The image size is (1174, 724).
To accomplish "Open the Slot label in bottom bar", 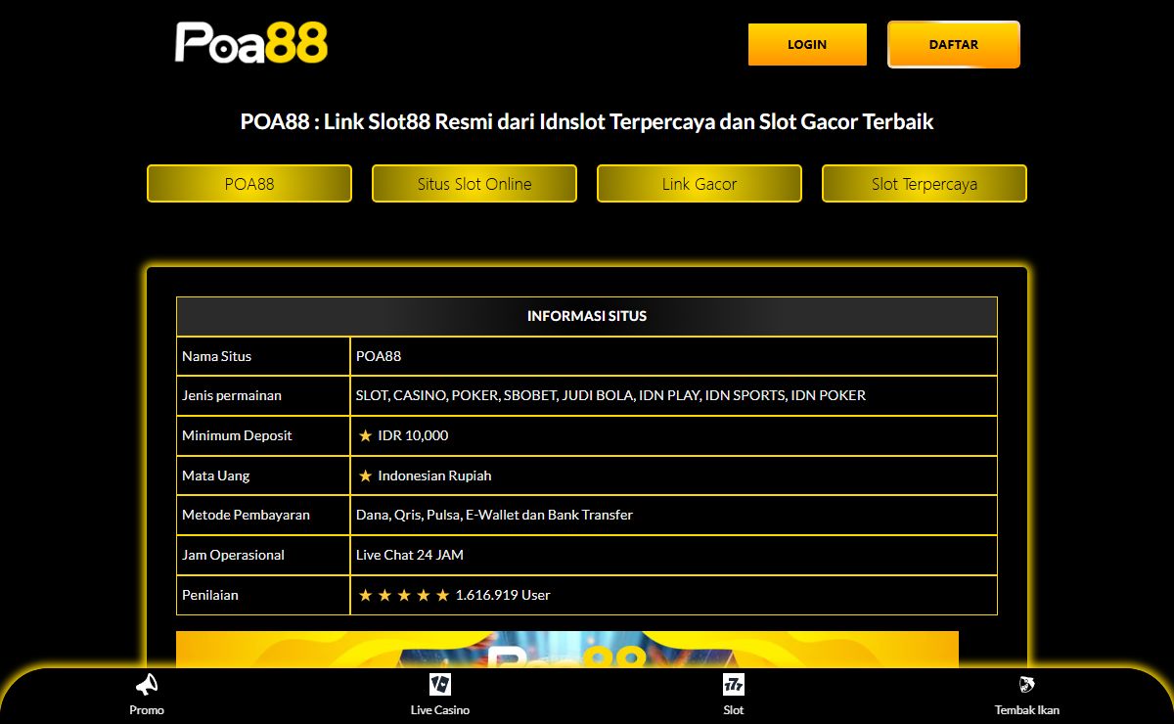I will (x=734, y=710).
